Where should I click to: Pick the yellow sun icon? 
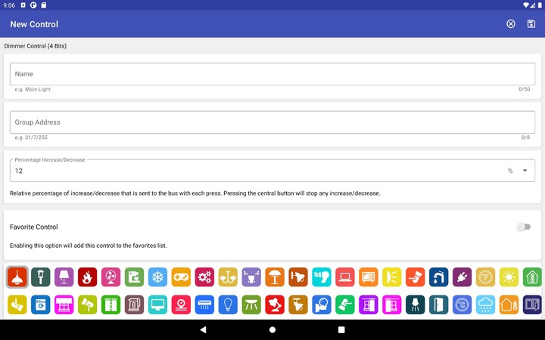[x=509, y=277]
